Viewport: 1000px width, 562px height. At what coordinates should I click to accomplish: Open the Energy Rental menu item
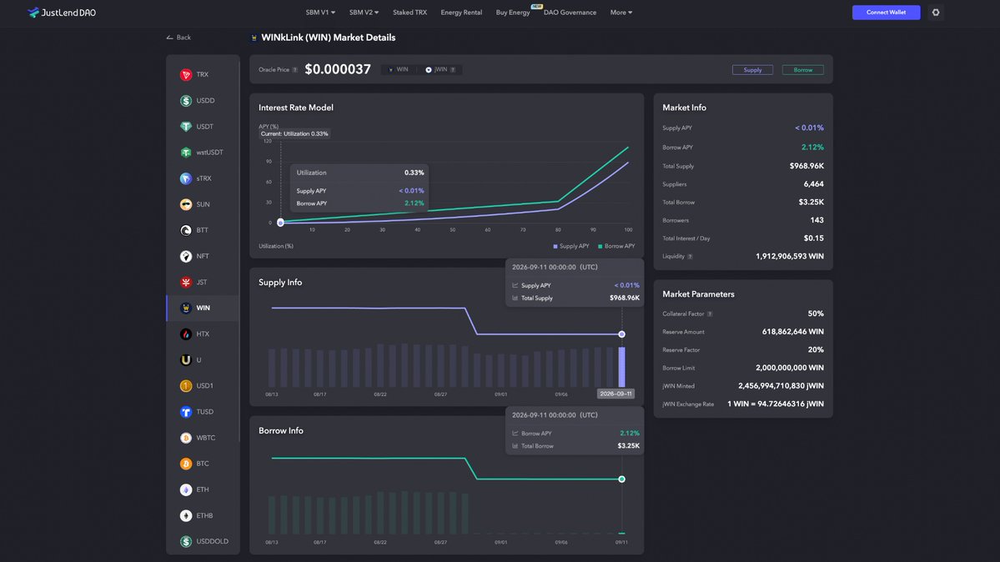[x=461, y=13]
